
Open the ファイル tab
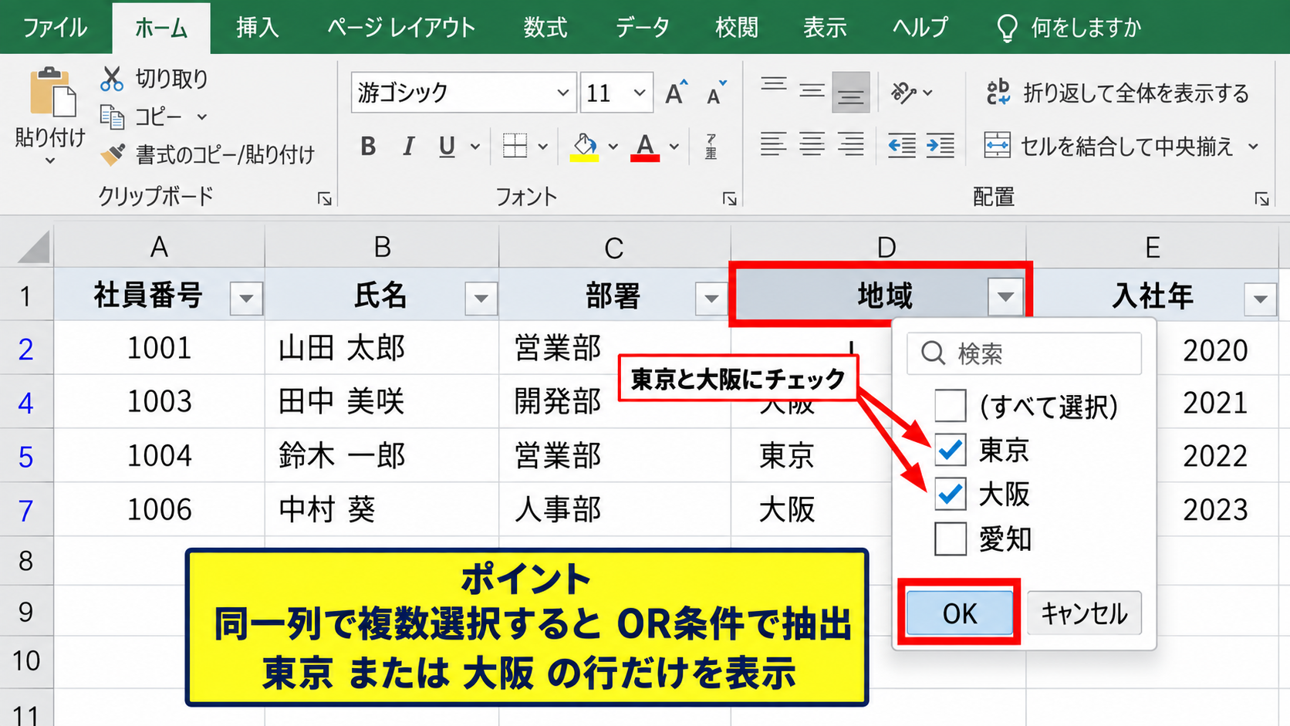pos(55,28)
